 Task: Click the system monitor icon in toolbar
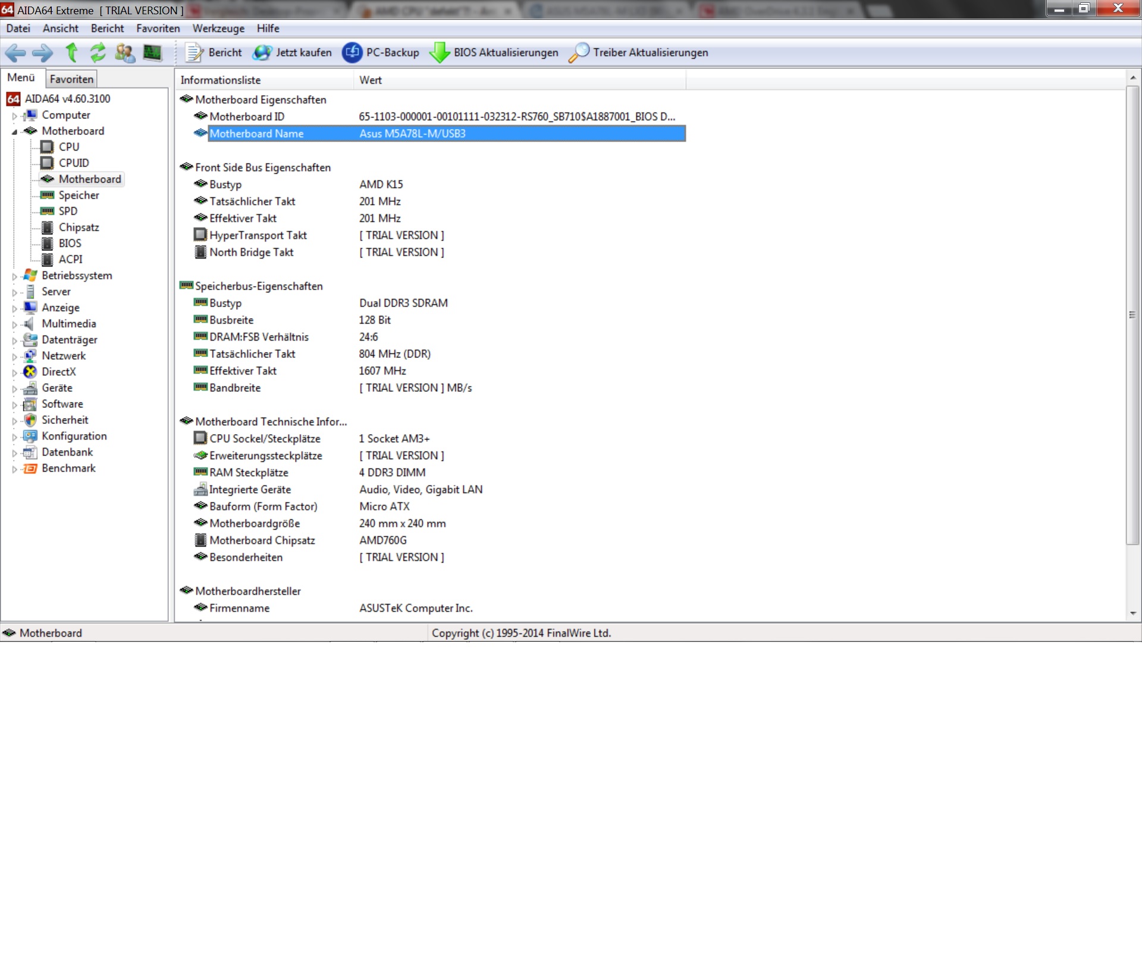point(153,53)
